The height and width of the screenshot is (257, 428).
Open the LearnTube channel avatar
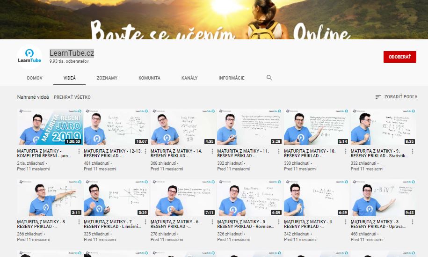(x=29, y=57)
